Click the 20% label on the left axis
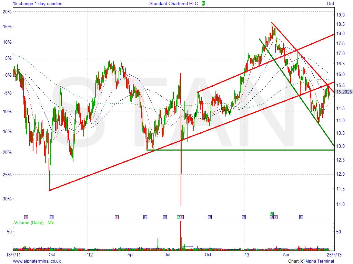This screenshot has height=264, width=353. pos(7,12)
